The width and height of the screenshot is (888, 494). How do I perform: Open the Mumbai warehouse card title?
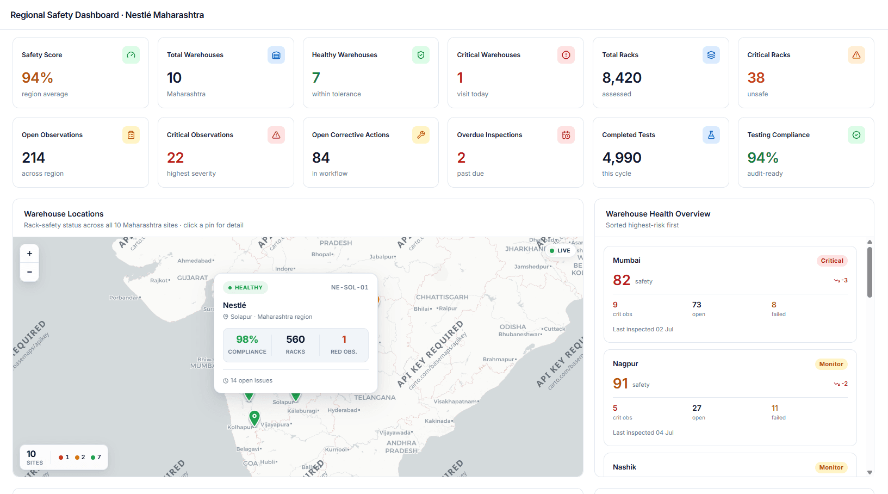click(626, 261)
